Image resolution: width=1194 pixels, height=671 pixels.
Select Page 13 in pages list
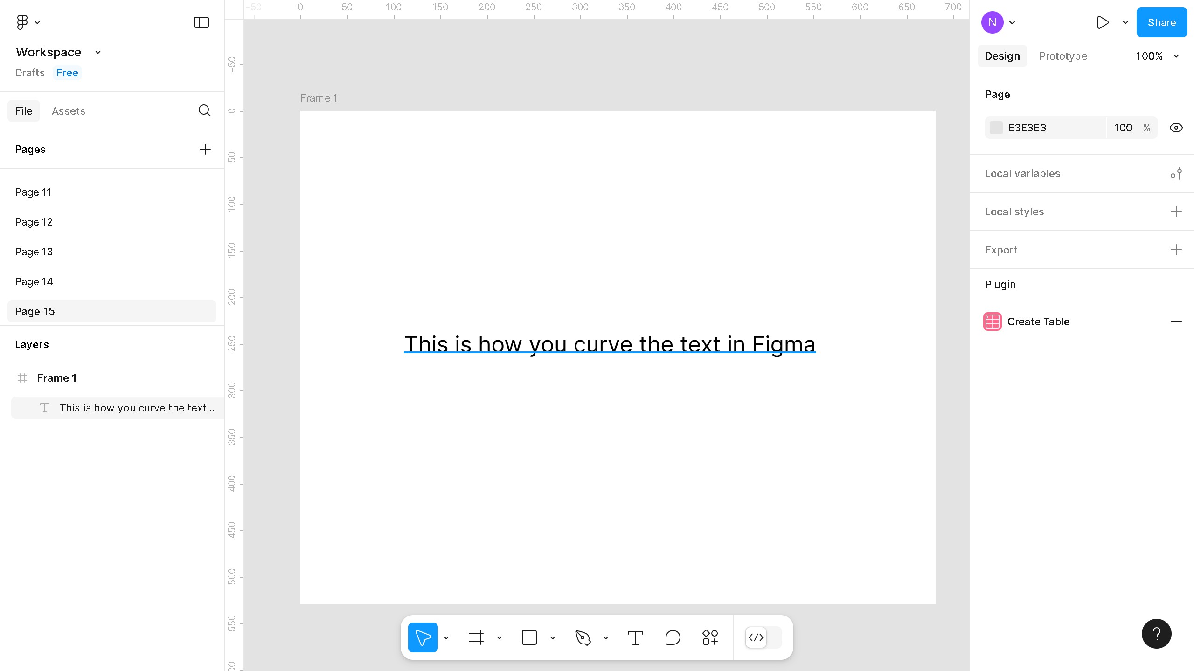34,252
